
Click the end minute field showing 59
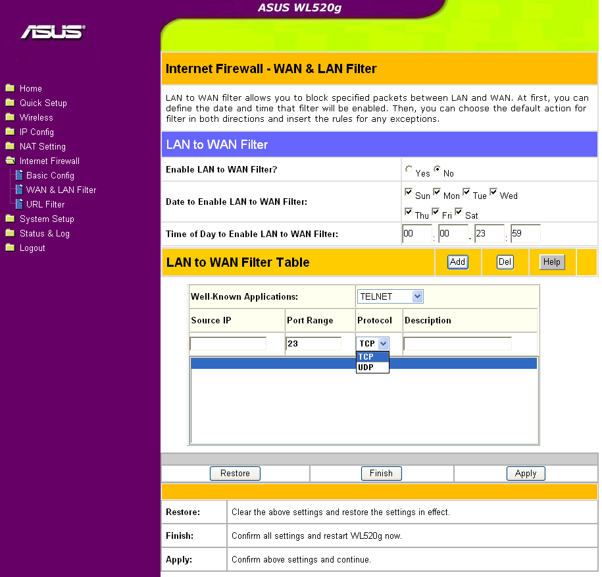(x=525, y=234)
